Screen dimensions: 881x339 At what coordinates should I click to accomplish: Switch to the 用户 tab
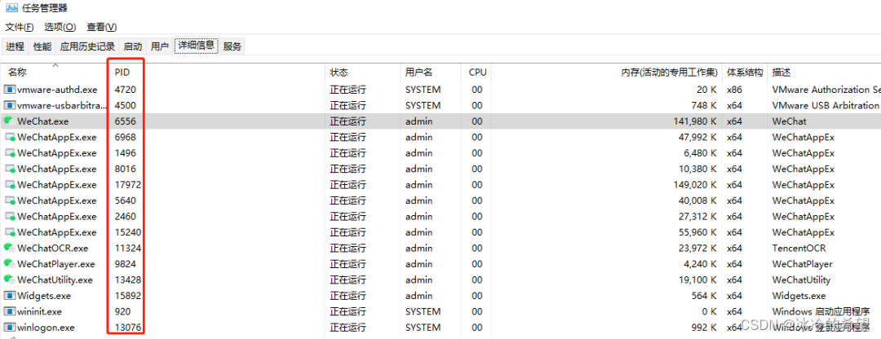[160, 46]
